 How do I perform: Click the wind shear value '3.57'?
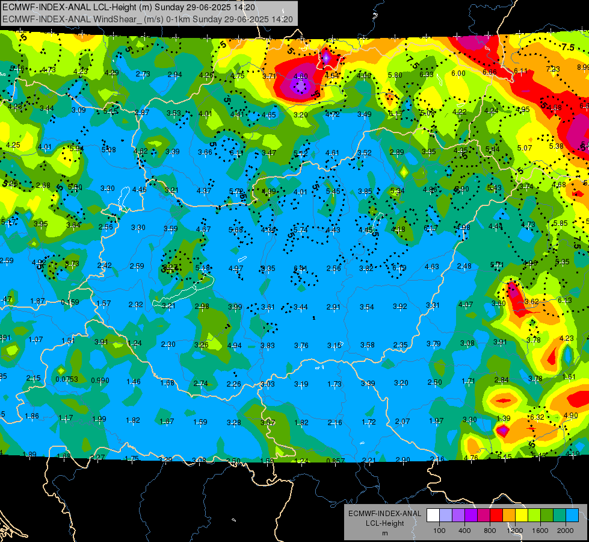pos(268,422)
